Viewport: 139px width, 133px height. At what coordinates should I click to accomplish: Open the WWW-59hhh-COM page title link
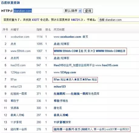click(89, 51)
